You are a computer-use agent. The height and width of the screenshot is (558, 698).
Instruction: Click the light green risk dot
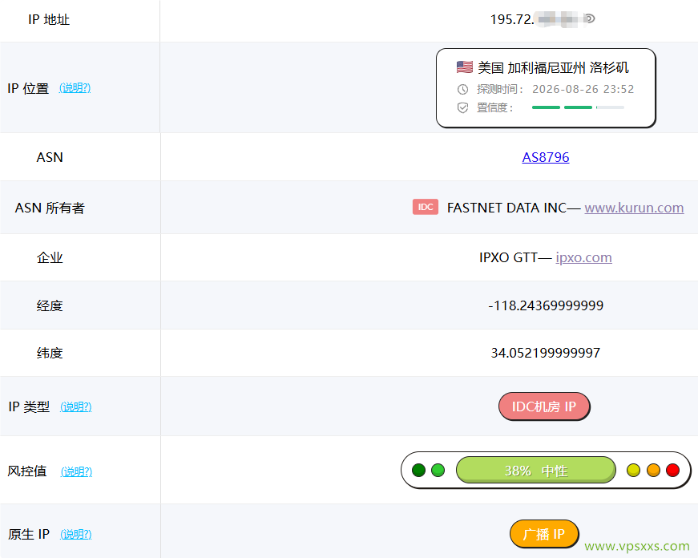(438, 471)
